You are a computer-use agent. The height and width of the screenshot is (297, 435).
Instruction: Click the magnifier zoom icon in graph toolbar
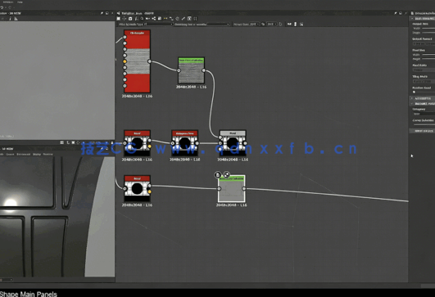tap(142, 19)
